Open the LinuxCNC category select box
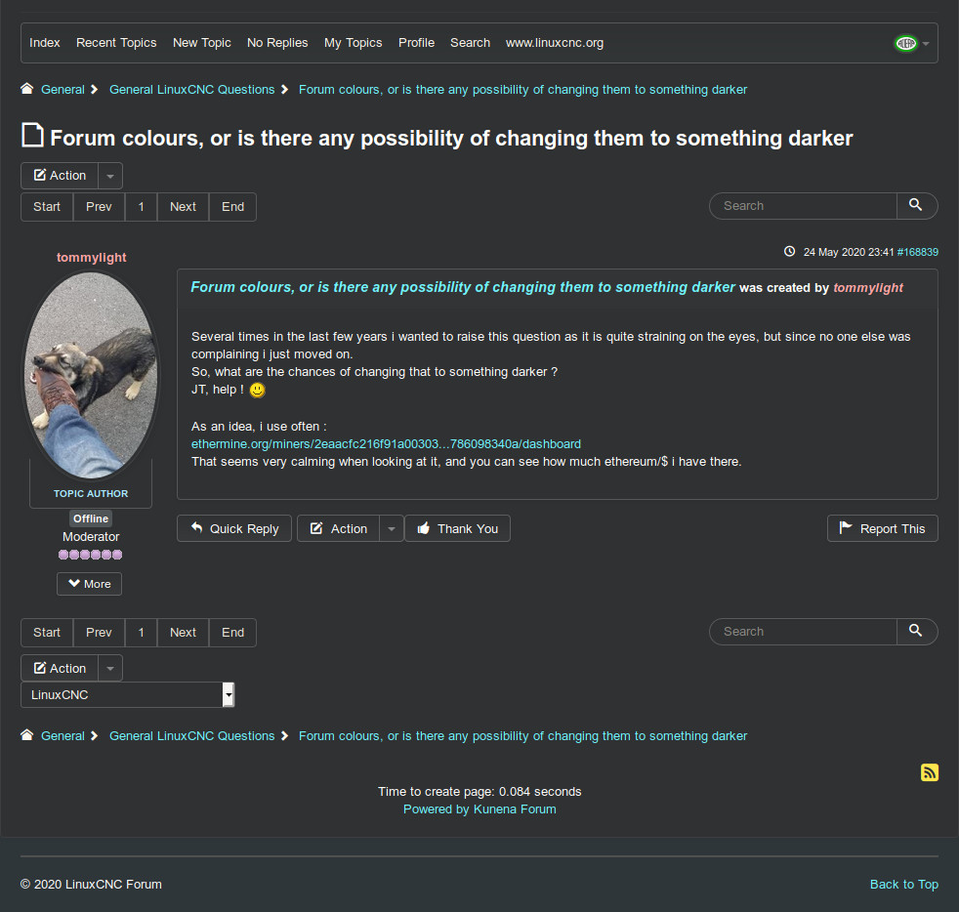 (128, 695)
